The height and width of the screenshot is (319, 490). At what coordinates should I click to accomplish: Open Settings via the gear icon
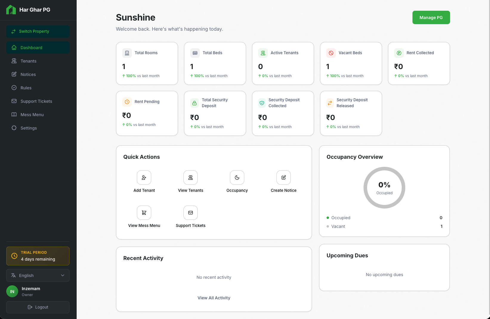pos(14,128)
